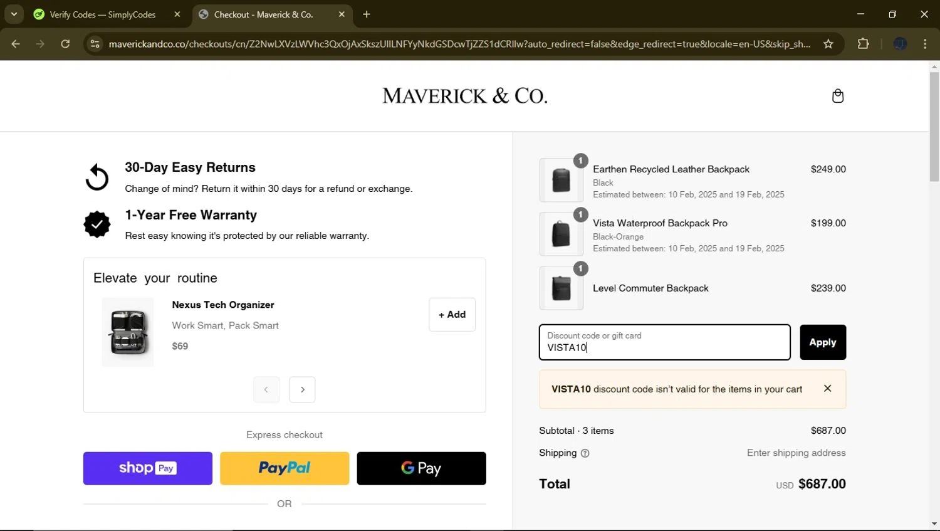Screen dimensions: 940x531
Task: Click the $687.00 total amount
Action: coord(822,484)
